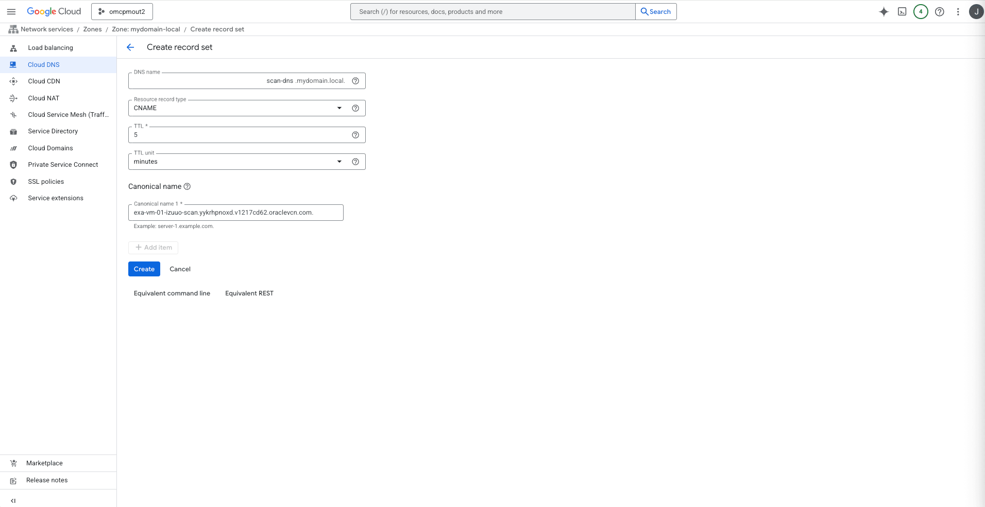
Task: Open help tooltip for DNS name field
Action: coord(355,81)
